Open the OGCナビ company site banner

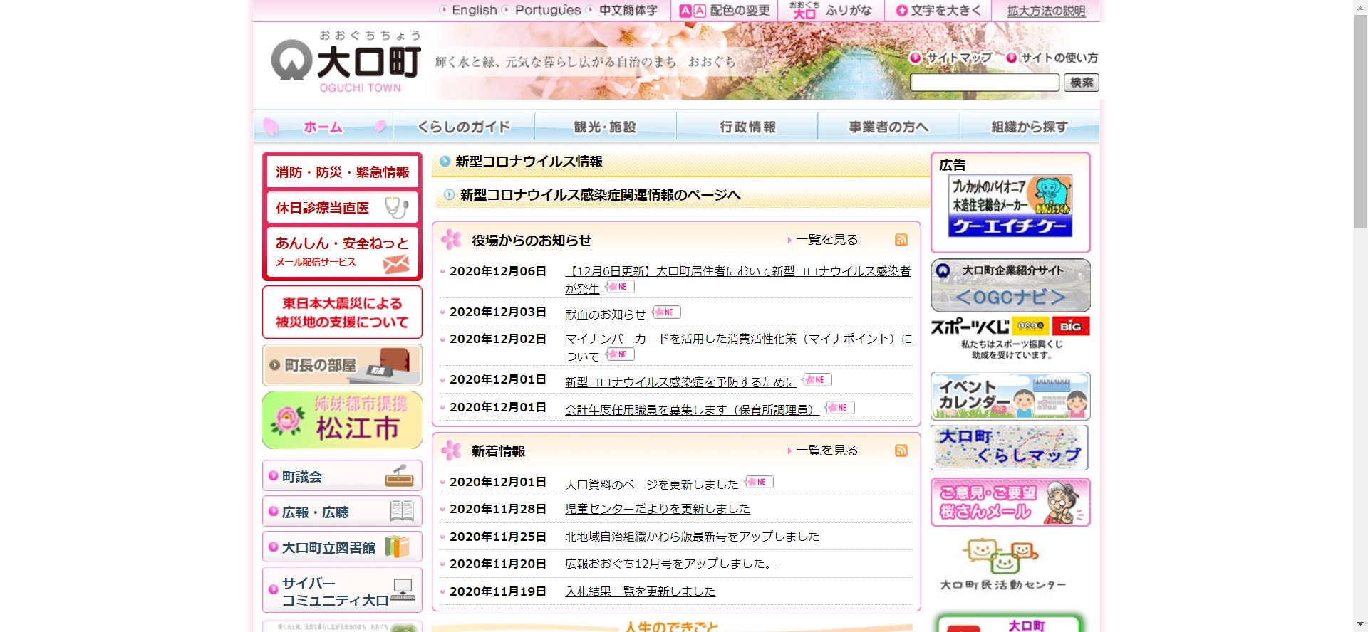pyautogui.click(x=1010, y=285)
